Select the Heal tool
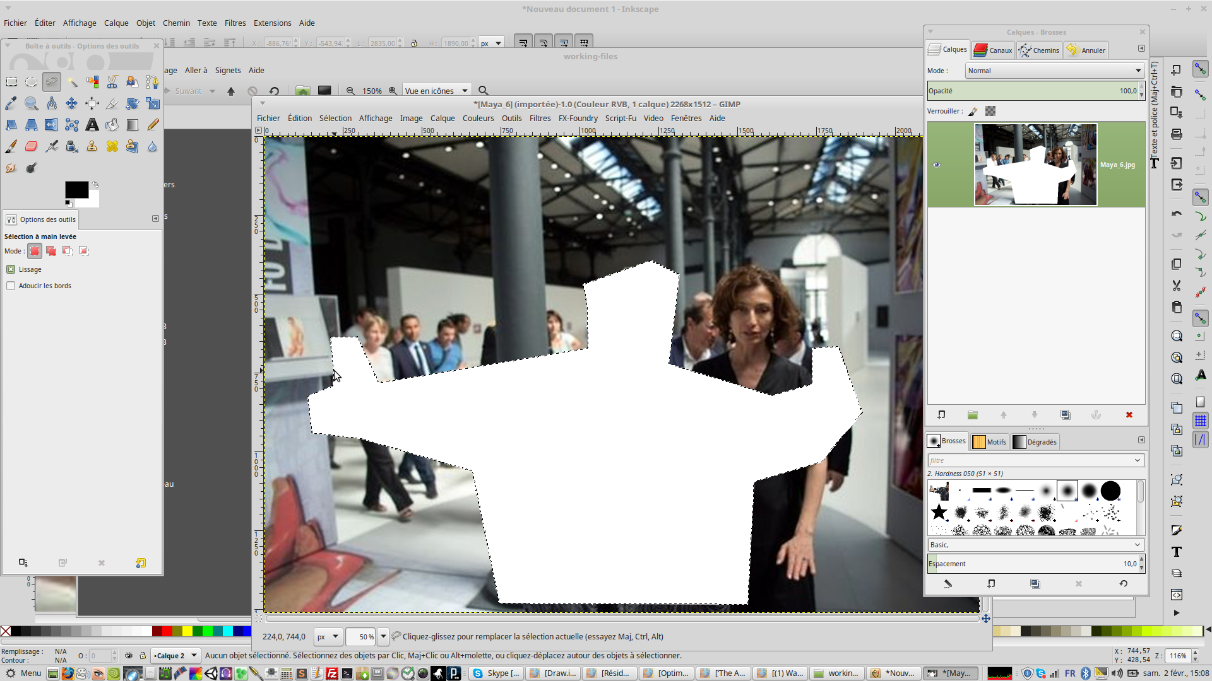Viewport: 1212px width, 681px height. click(x=112, y=146)
